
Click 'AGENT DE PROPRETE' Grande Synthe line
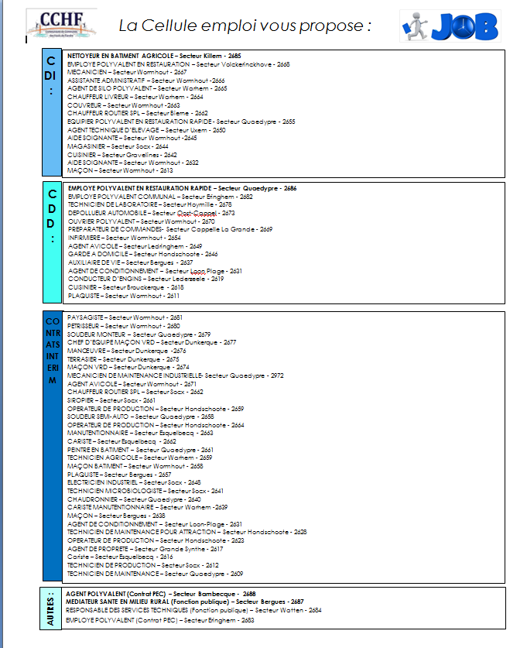[145, 549]
